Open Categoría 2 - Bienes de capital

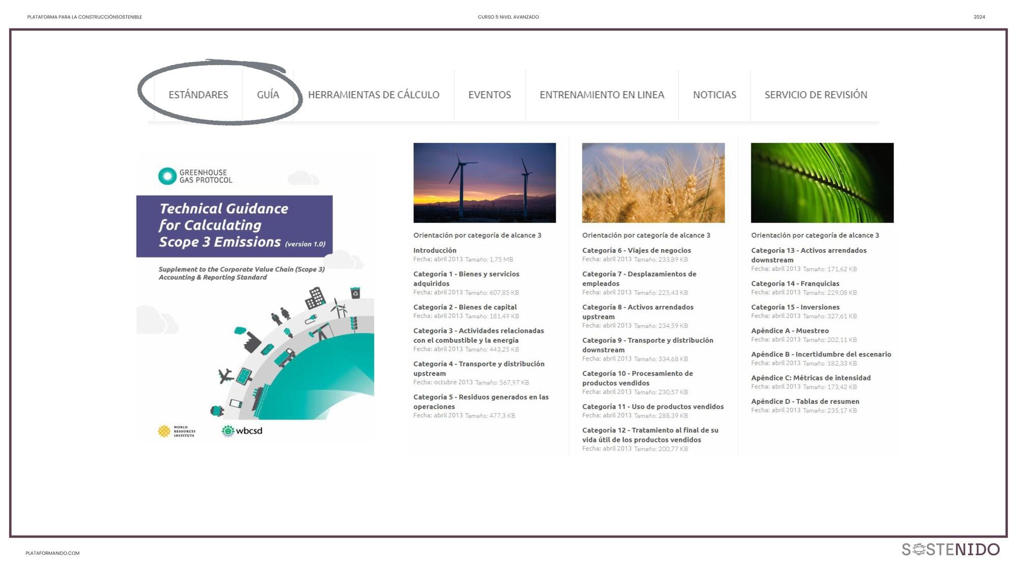(x=465, y=307)
